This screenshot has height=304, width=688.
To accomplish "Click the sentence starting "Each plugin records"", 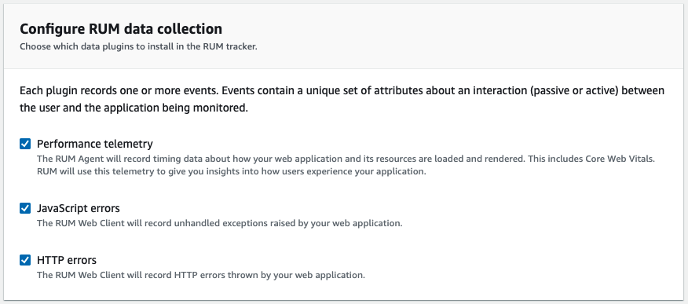I will [x=342, y=99].
